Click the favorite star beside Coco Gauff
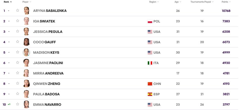Viewport: 239px width, 110px height. (x=18, y=42)
